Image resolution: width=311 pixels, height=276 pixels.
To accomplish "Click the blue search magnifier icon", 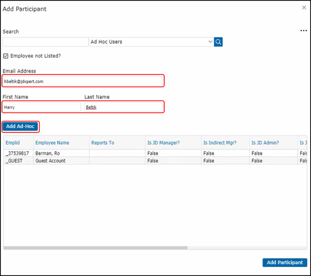I will [x=218, y=42].
